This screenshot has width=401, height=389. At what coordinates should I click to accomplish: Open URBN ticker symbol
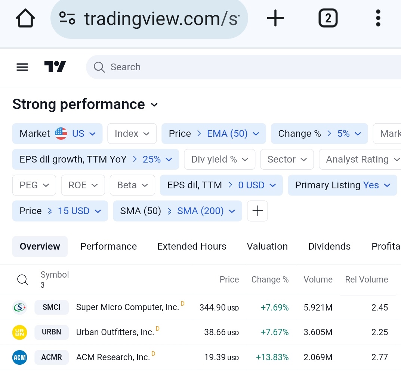[x=52, y=332]
